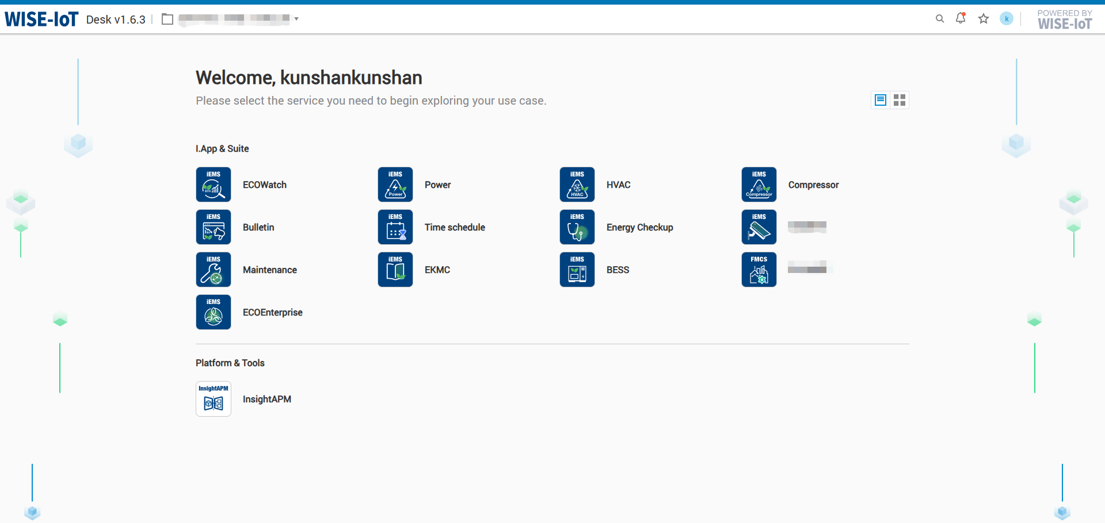Open the search tool

(940, 18)
